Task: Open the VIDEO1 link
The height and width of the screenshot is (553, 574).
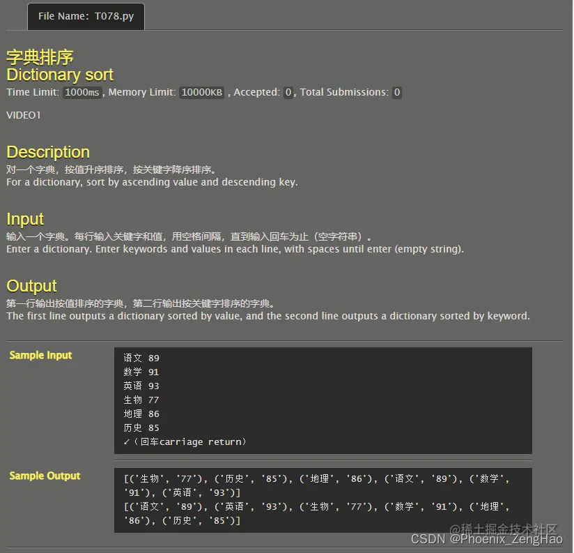Action: (24, 115)
